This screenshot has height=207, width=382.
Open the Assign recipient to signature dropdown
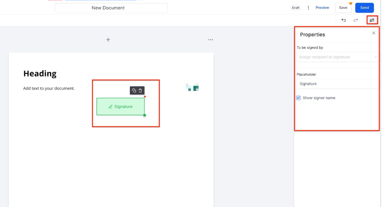[337, 57]
